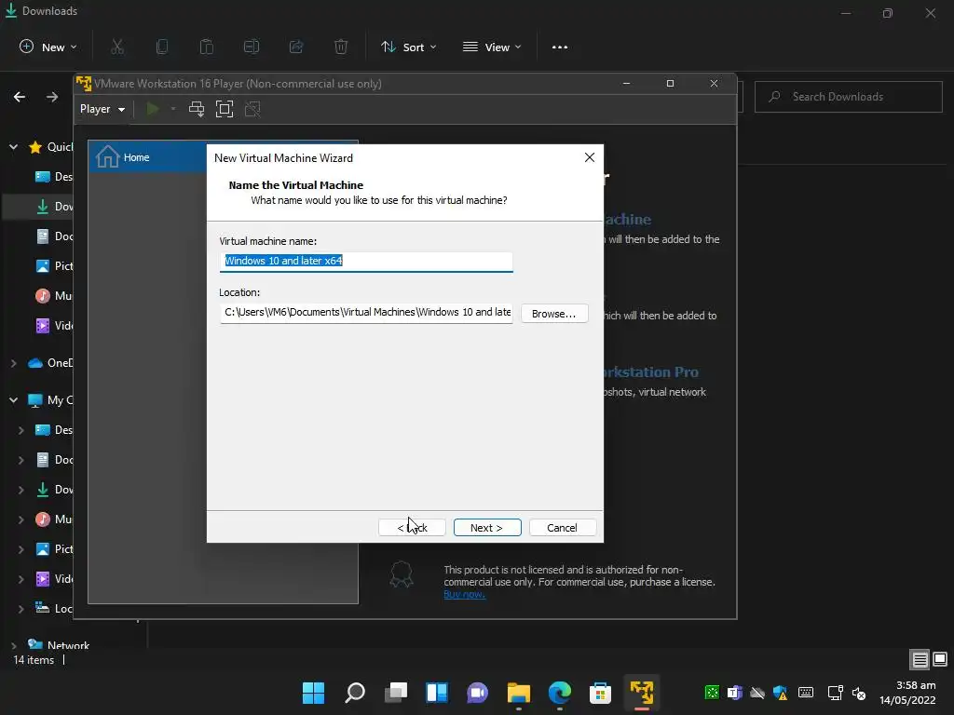This screenshot has height=715, width=954.
Task: Collapse the My Computer tree node
Action: coord(13,400)
